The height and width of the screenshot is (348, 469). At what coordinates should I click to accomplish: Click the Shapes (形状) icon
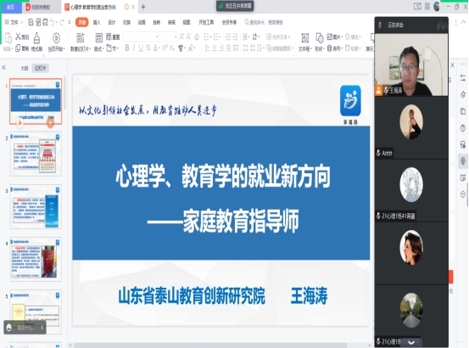(x=319, y=38)
